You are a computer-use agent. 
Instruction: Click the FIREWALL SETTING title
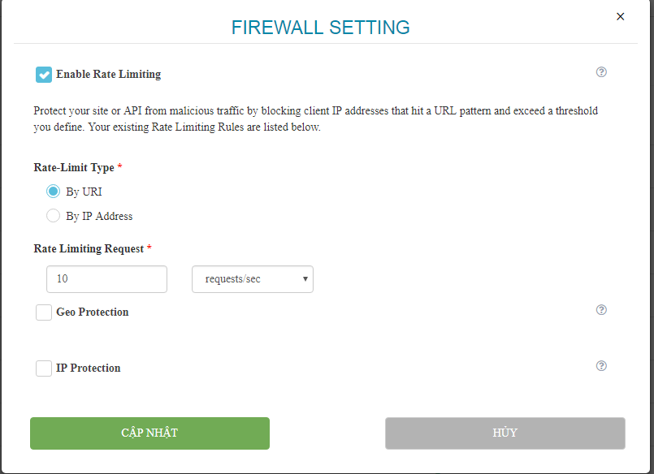coord(320,28)
